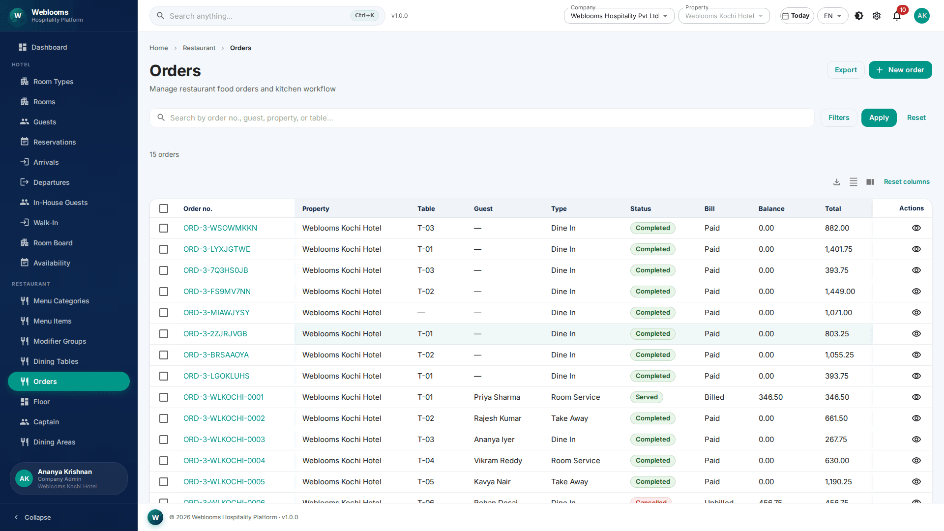
Task: Go to Home breadcrumb
Action: (x=158, y=48)
